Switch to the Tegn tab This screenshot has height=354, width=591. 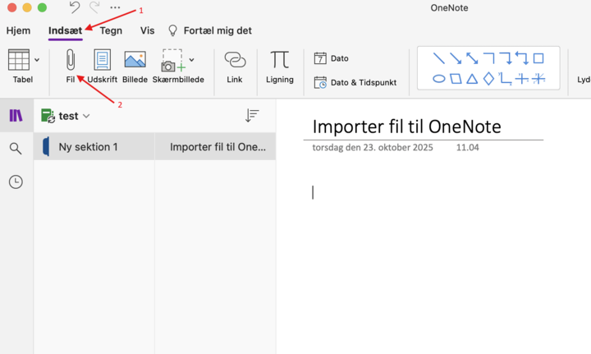pyautogui.click(x=111, y=30)
